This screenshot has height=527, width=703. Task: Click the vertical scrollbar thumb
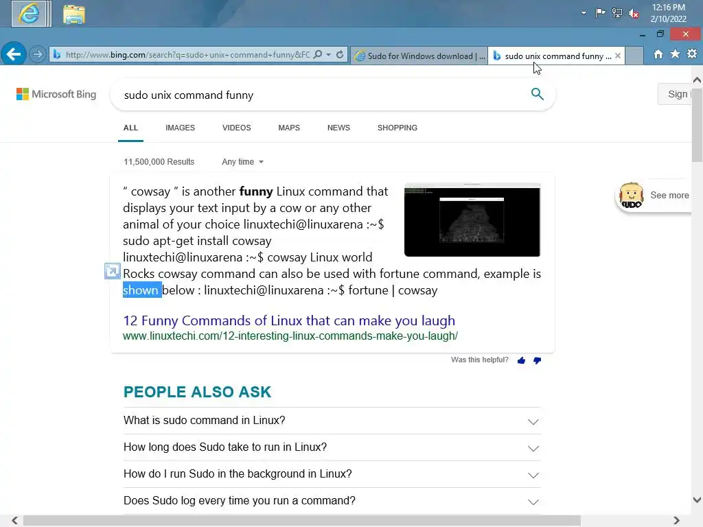coord(697,125)
